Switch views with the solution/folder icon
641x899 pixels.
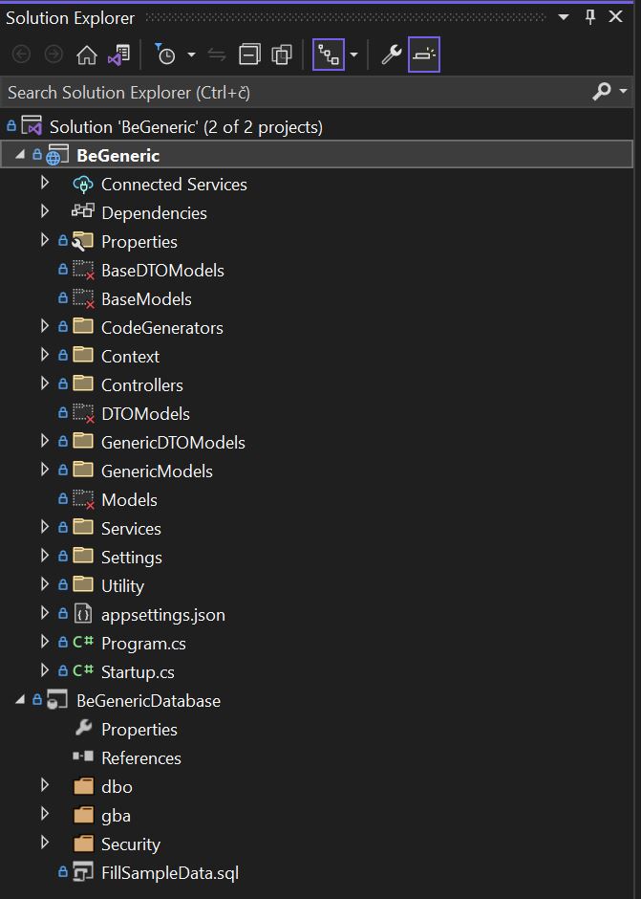119,55
